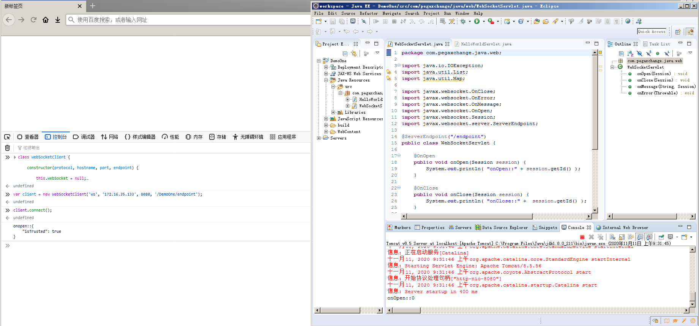Activate the devtools element picker icon
699x326 pixels.
point(7,137)
